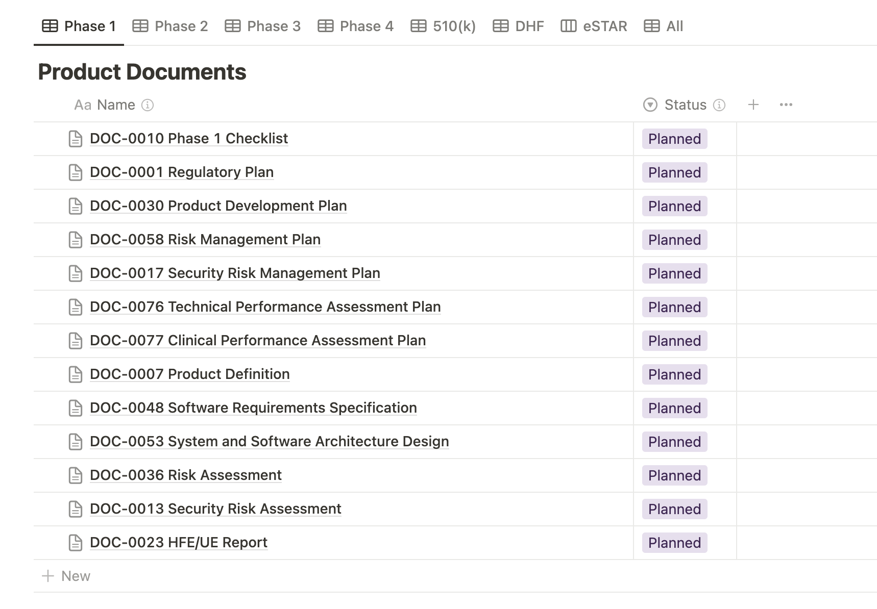Click page icon of DOC-0010 Phase 1 Checklist
877x609 pixels.
(x=76, y=139)
